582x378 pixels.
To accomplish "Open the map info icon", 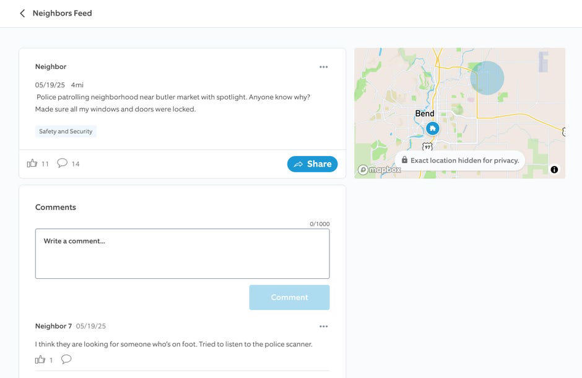I will (x=554, y=170).
